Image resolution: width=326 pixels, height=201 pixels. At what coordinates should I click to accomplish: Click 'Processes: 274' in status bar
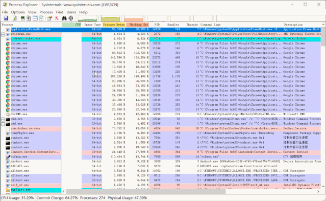(x=92, y=198)
